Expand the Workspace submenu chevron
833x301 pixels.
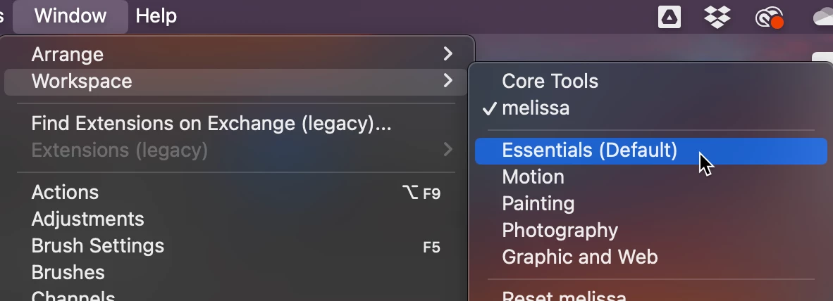point(448,82)
